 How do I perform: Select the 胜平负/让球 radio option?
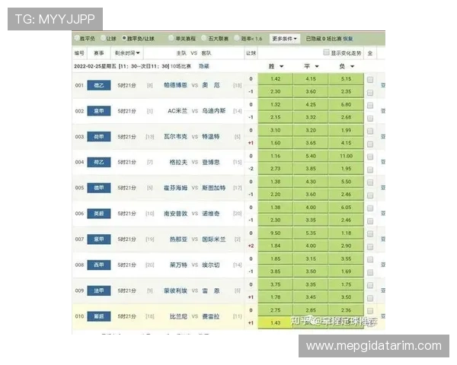pyautogui.click(x=124, y=38)
